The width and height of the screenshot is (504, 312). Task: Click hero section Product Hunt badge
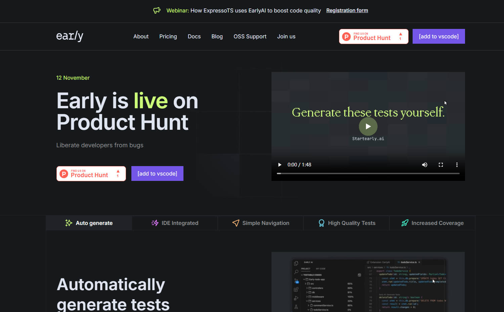coord(91,173)
